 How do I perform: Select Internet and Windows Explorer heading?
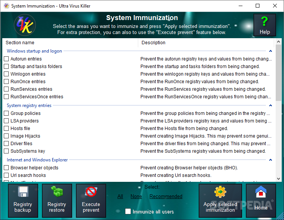point(37,160)
